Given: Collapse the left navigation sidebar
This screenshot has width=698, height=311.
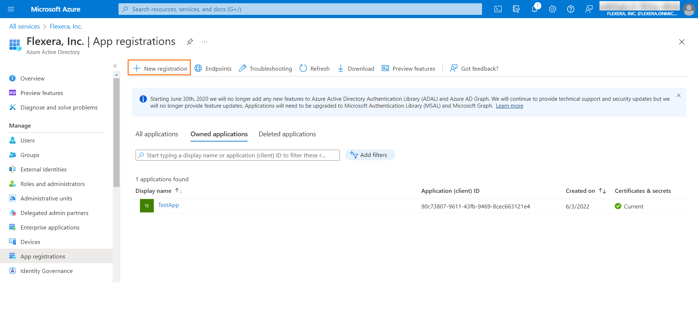Looking at the screenshot, I should (115, 66).
